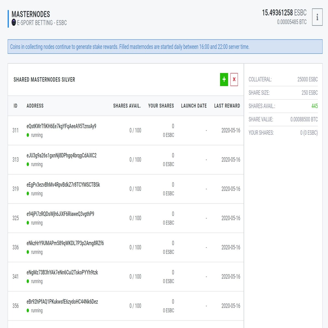Screen dimensions: 328x328
Task: Click node ID 311
Action: [x=16, y=130]
